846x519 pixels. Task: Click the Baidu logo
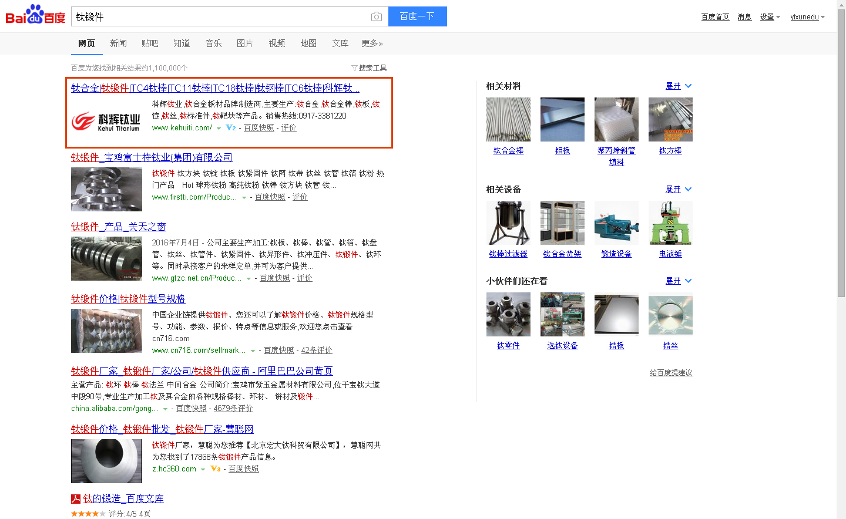click(35, 15)
